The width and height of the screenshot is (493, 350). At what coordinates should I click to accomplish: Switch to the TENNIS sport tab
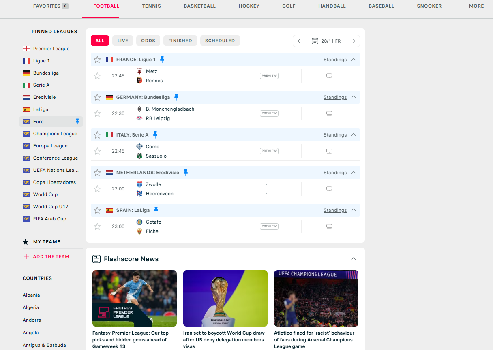click(x=151, y=6)
